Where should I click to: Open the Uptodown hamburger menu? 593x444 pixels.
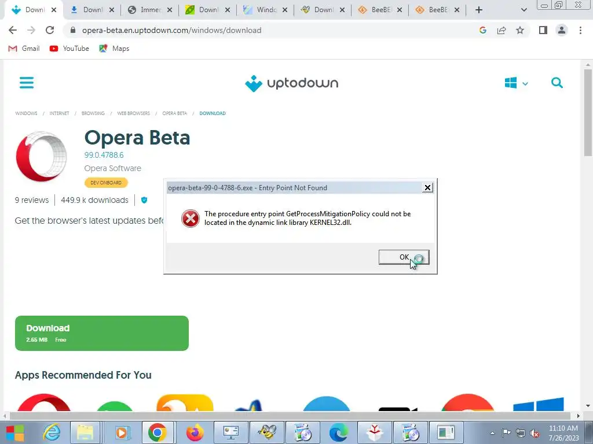point(27,83)
